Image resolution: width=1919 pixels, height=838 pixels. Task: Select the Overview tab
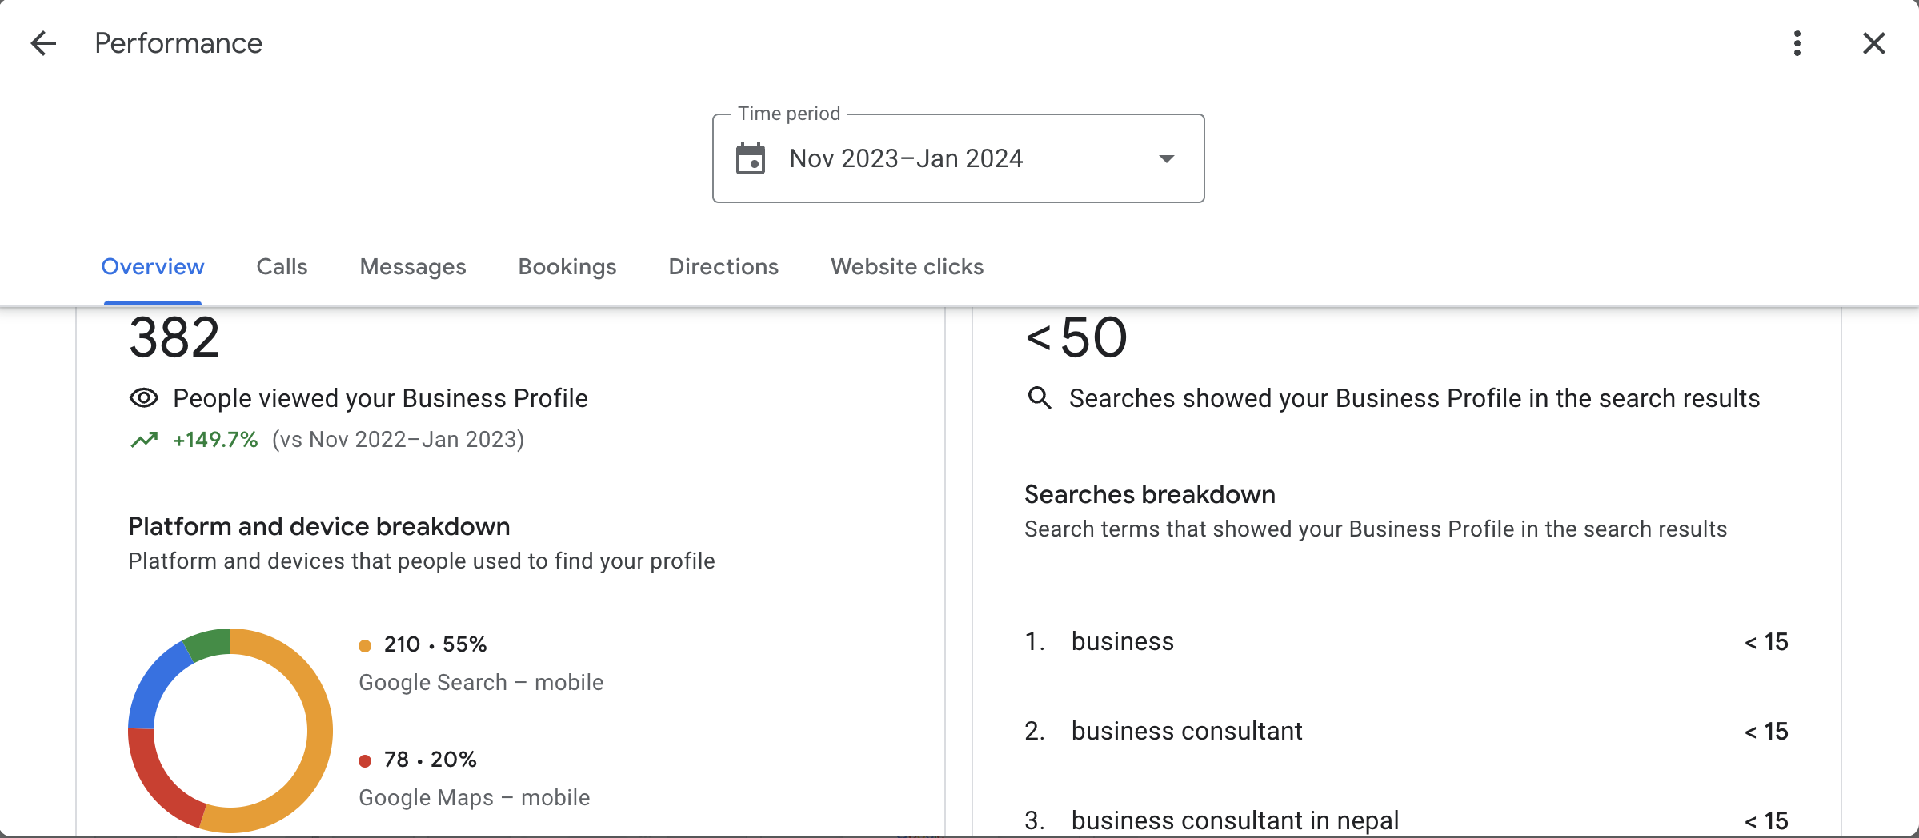[153, 267]
